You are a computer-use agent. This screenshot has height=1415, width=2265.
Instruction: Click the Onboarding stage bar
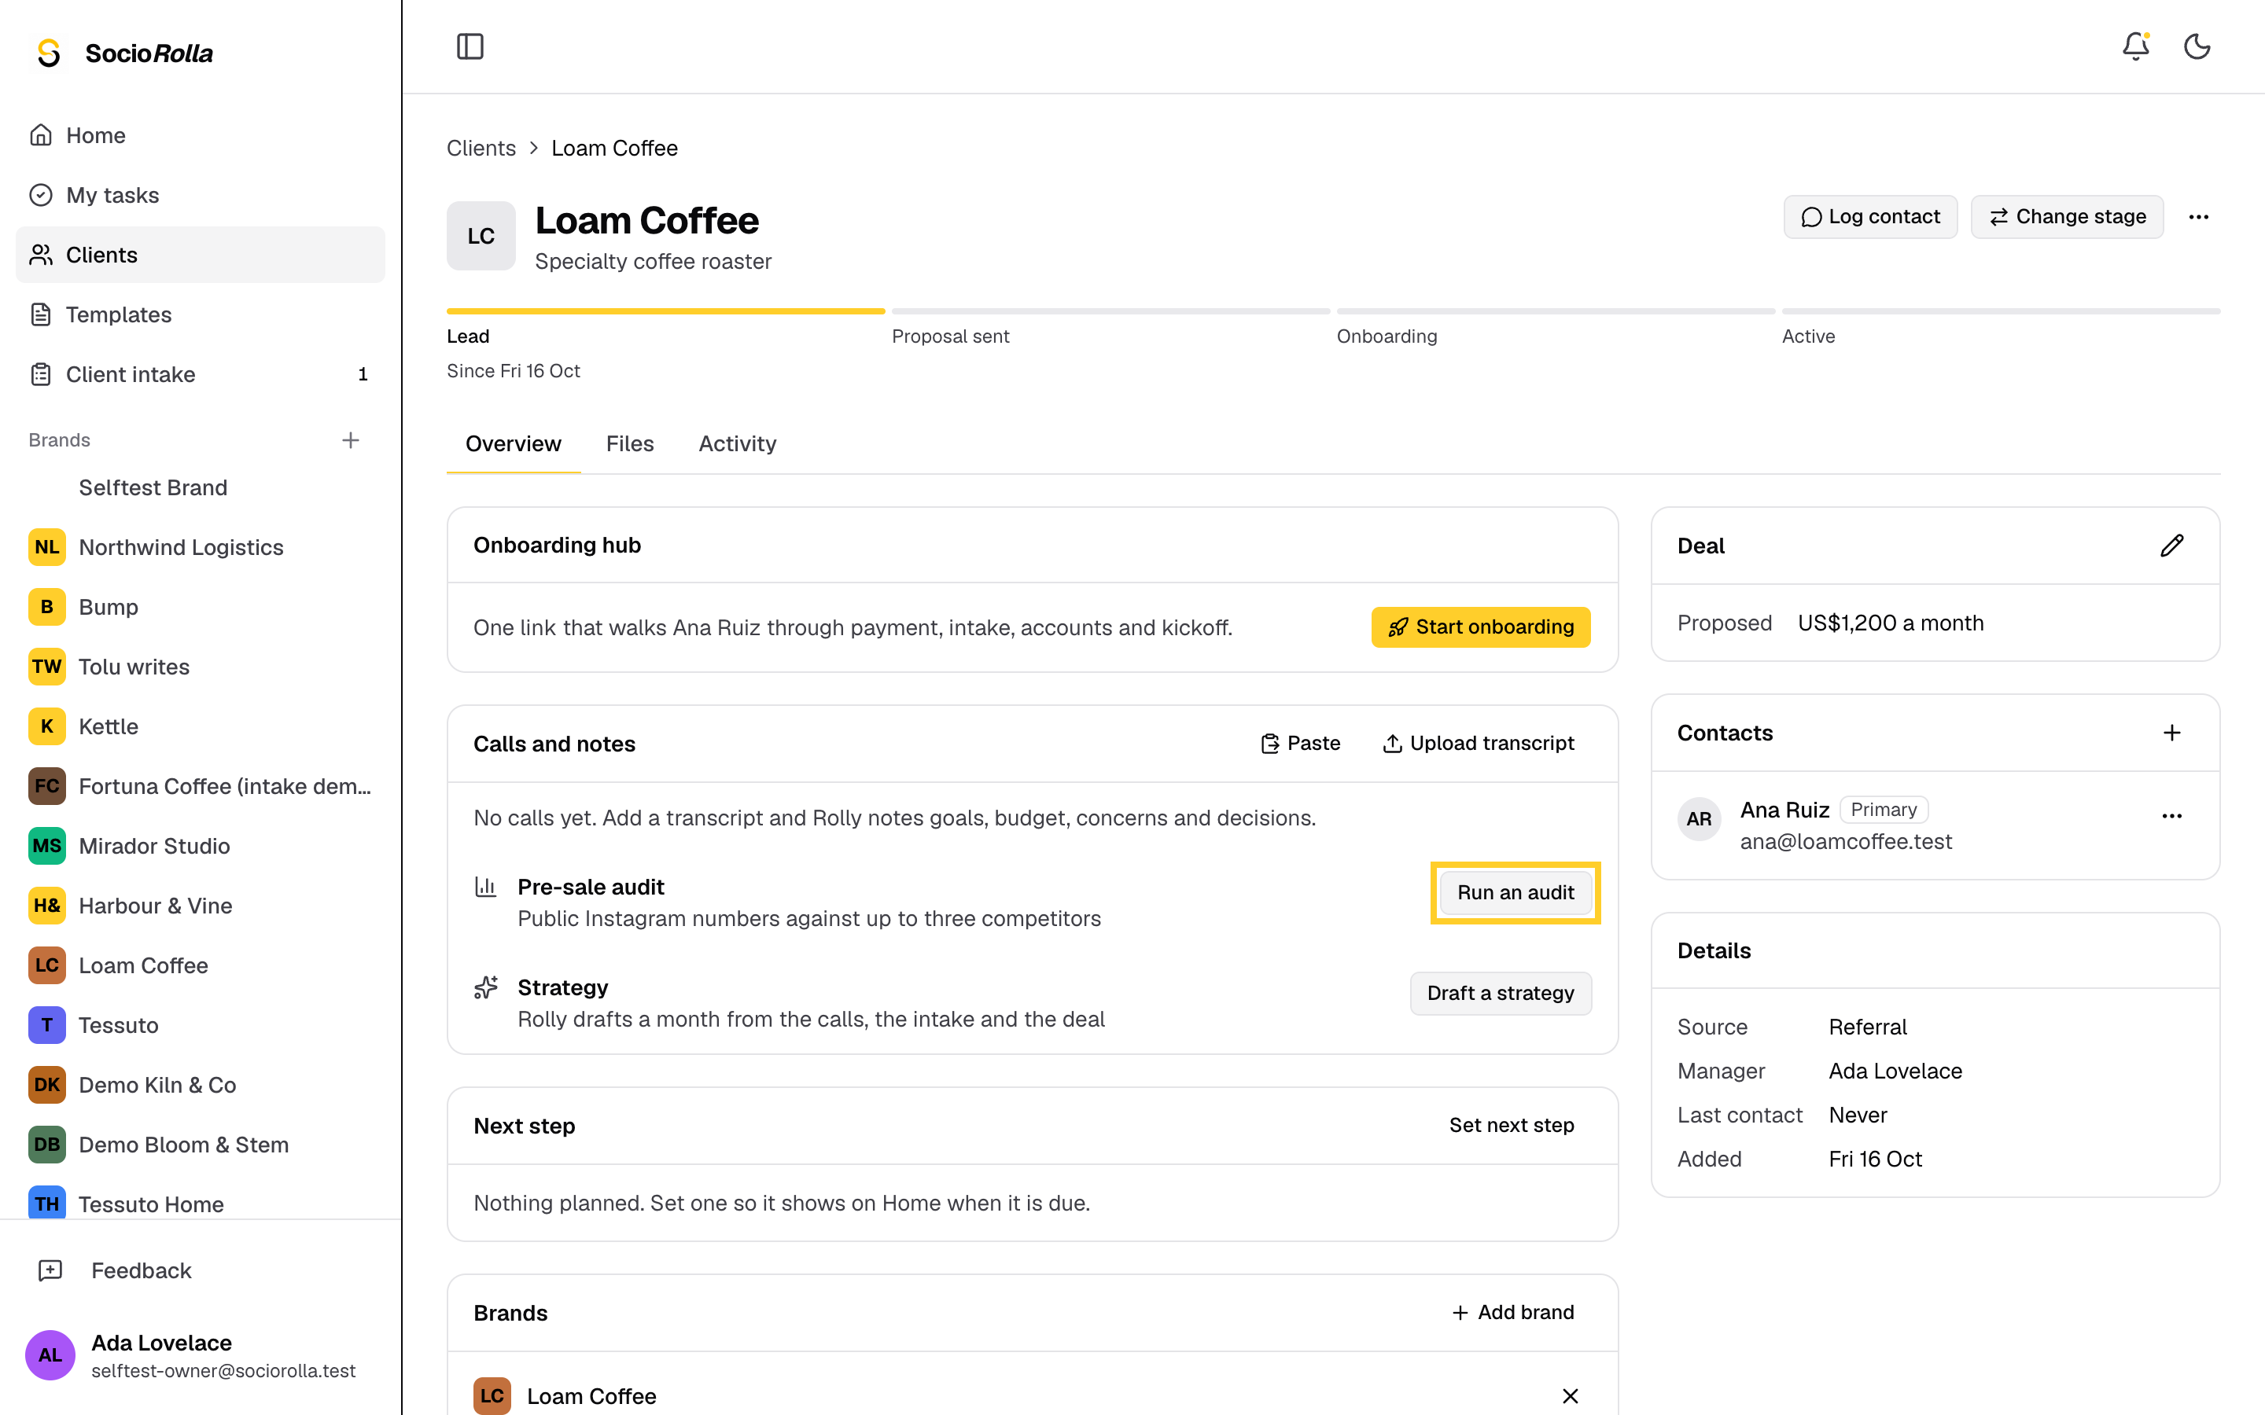1556,311
